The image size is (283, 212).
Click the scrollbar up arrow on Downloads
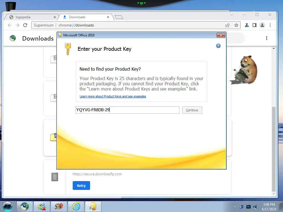pyautogui.click(x=274, y=49)
